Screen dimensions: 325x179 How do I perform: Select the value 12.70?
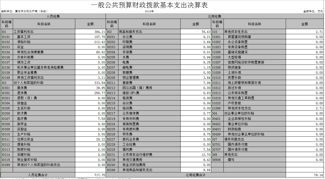click(196, 155)
